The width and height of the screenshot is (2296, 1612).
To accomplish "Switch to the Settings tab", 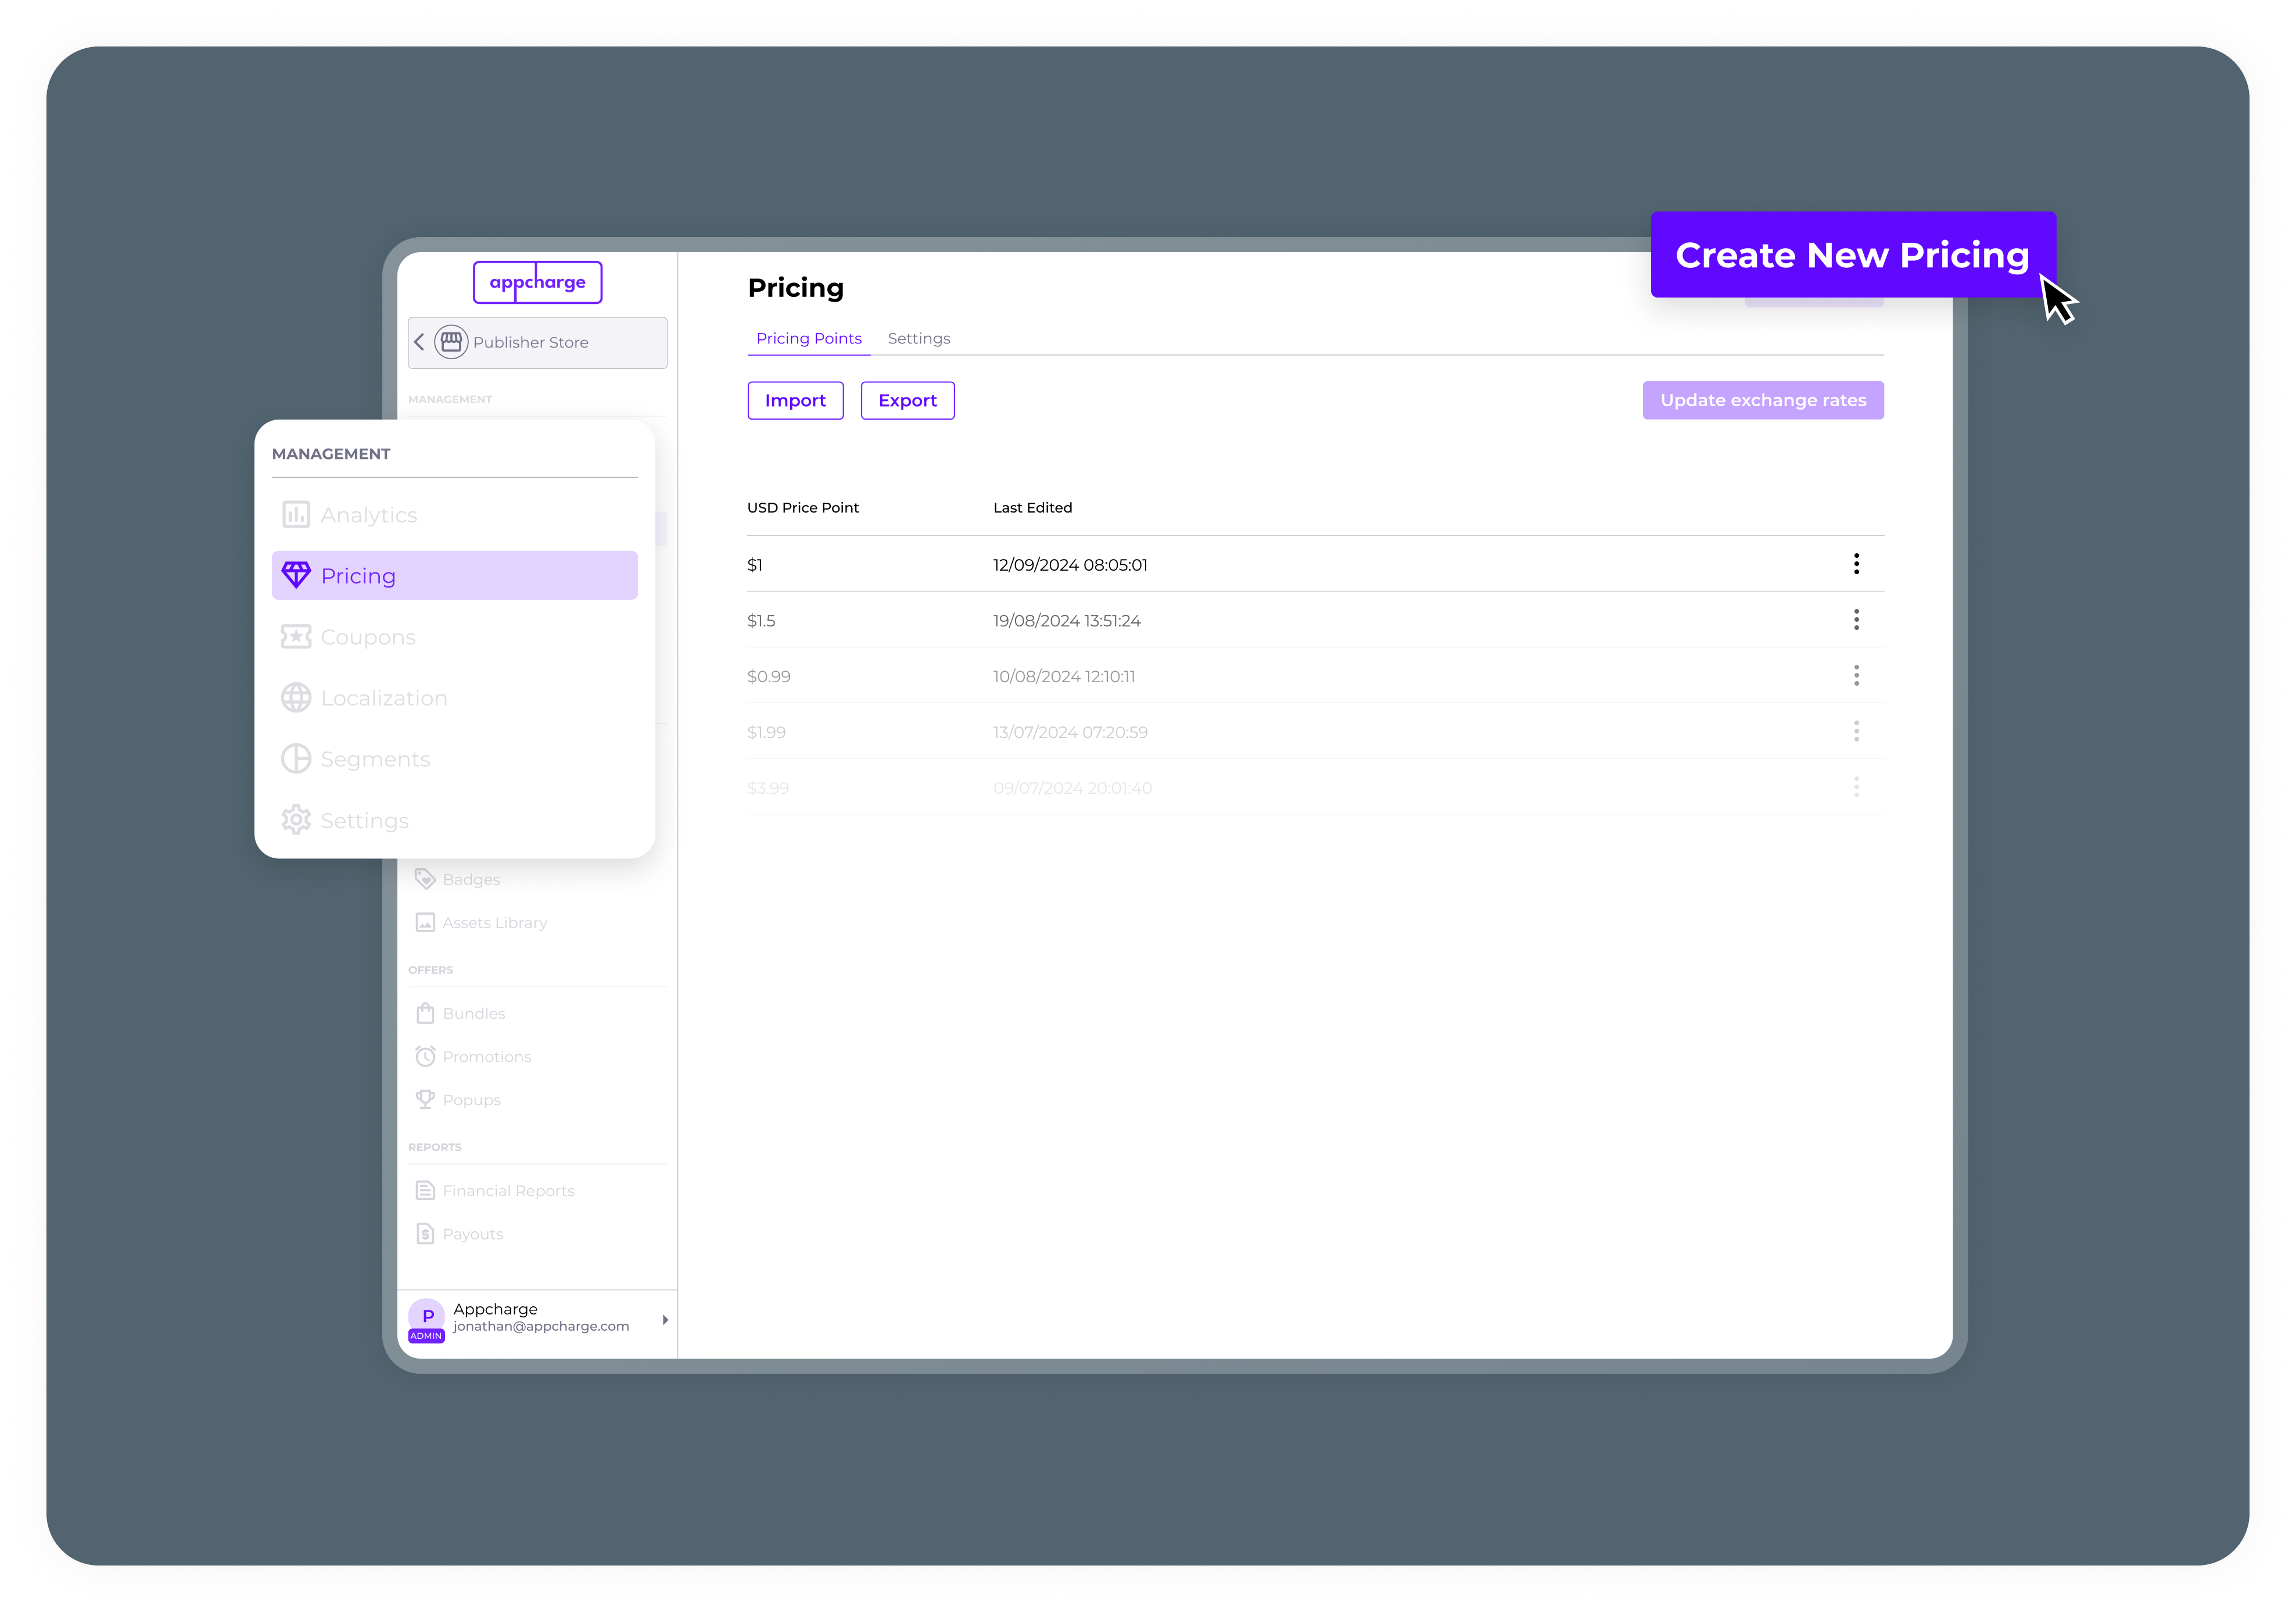I will (918, 338).
